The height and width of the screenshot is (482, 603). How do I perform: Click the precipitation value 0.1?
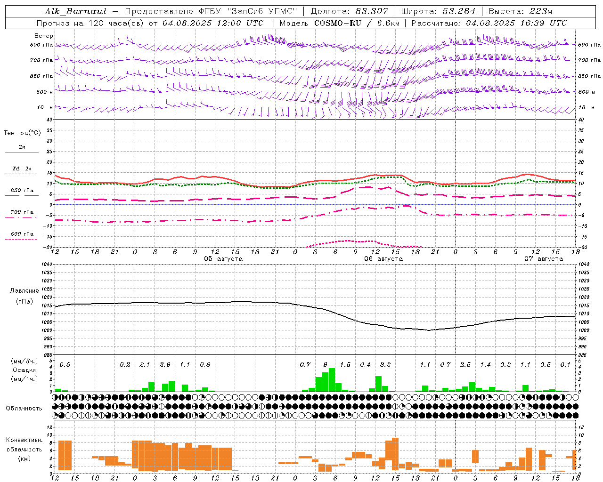tap(565, 364)
